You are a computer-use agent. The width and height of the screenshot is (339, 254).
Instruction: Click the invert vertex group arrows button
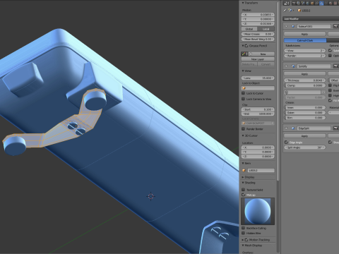[x=323, y=92]
